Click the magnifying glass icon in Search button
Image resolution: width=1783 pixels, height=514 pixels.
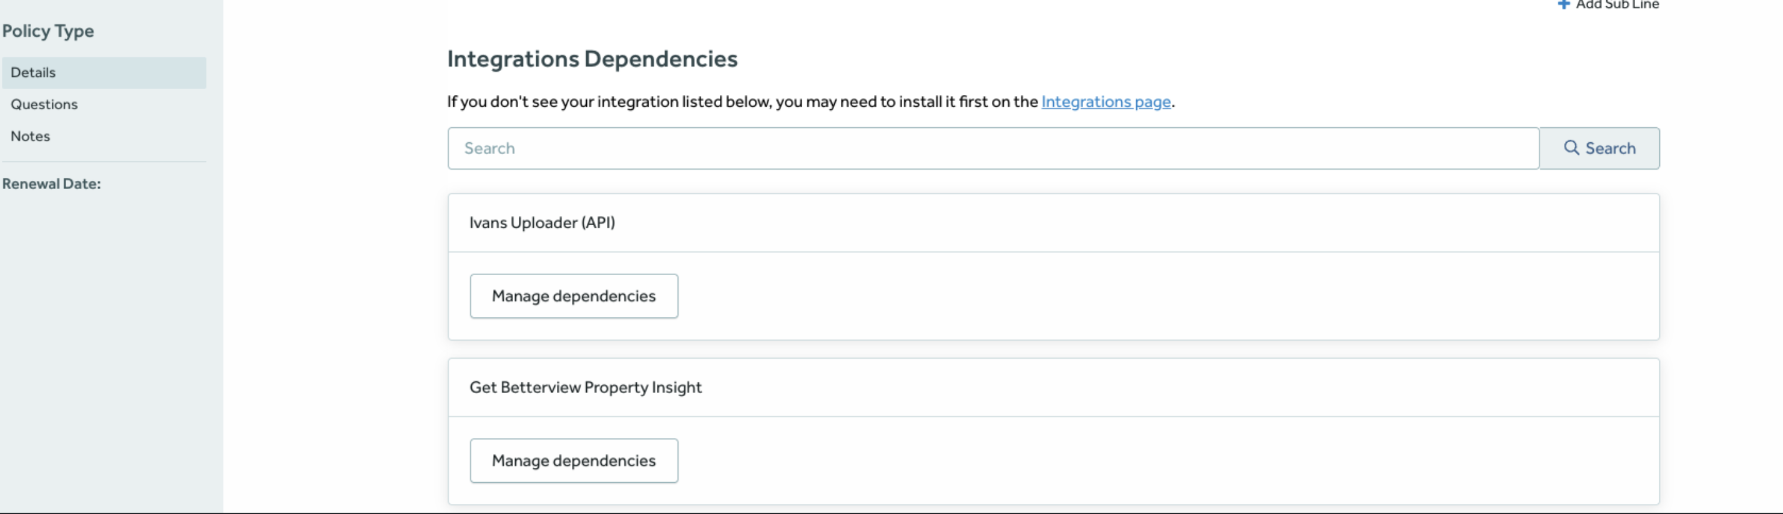pos(1571,148)
